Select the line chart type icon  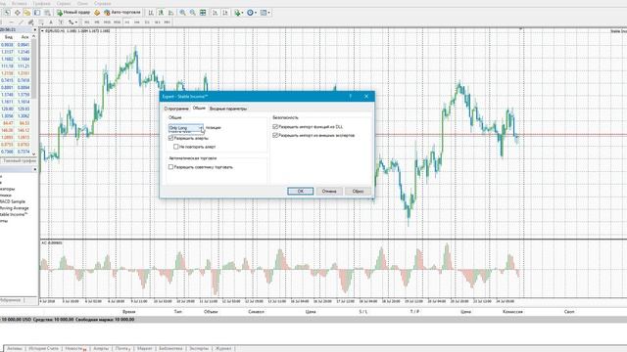point(170,13)
